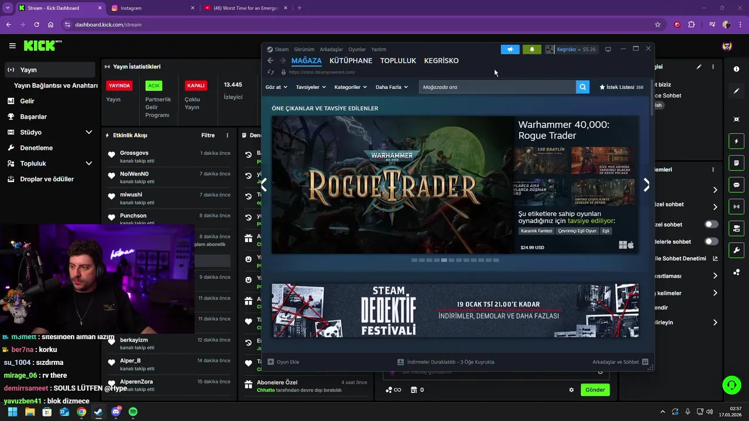Select Grossgovs follow event row
749x421 pixels.
tap(169, 157)
